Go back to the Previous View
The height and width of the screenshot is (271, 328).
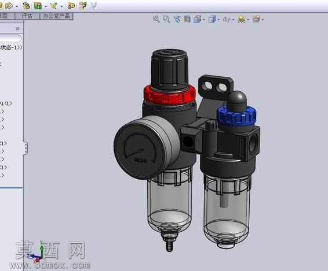[177, 19]
